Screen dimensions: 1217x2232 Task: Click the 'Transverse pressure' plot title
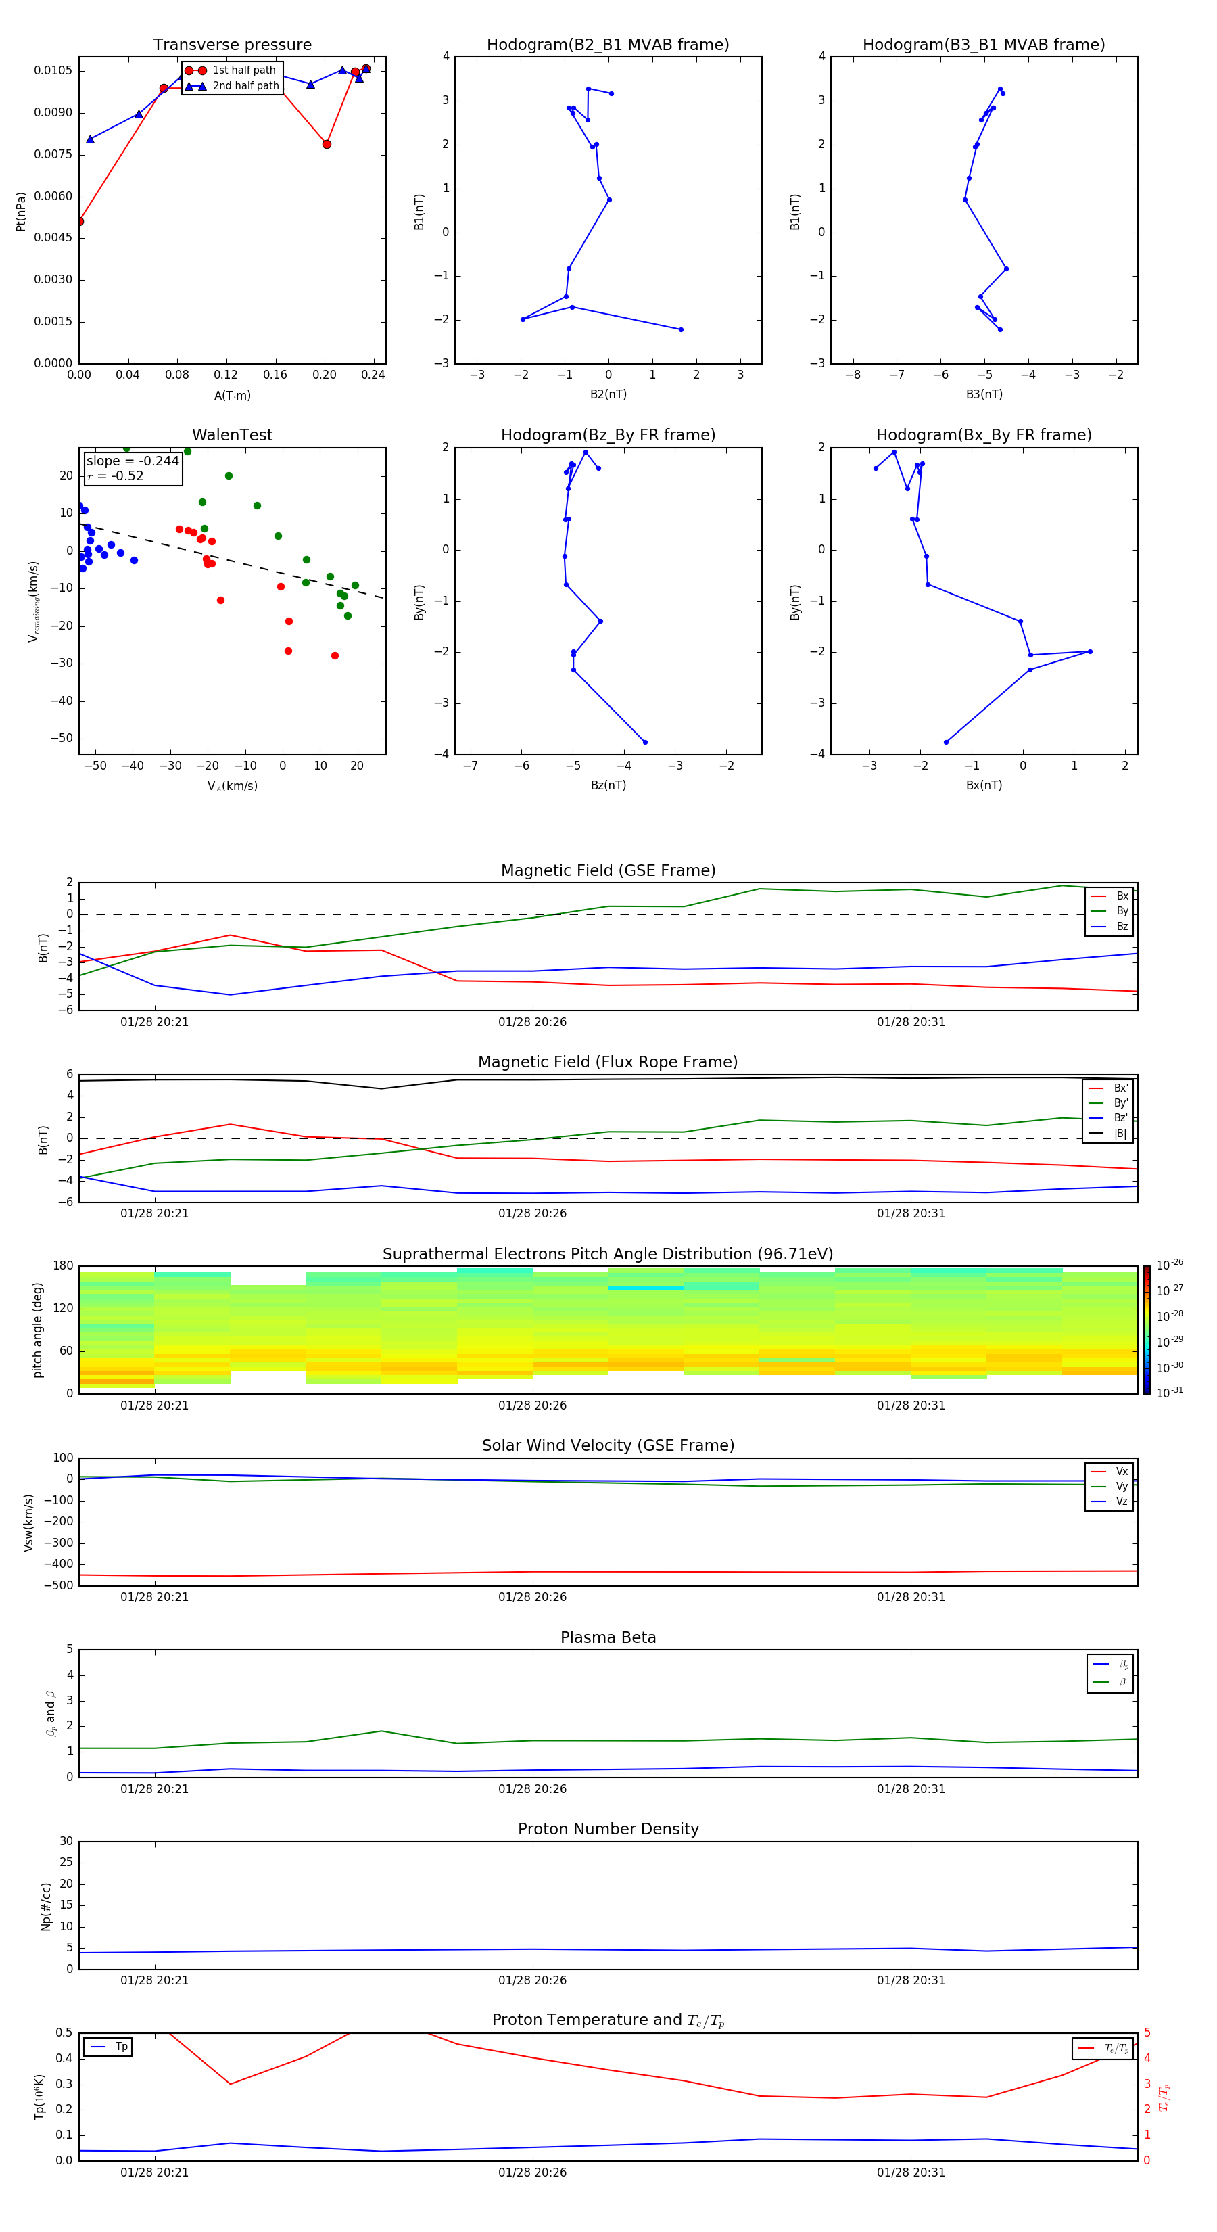point(232,45)
